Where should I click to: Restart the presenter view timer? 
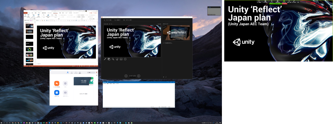112,24
